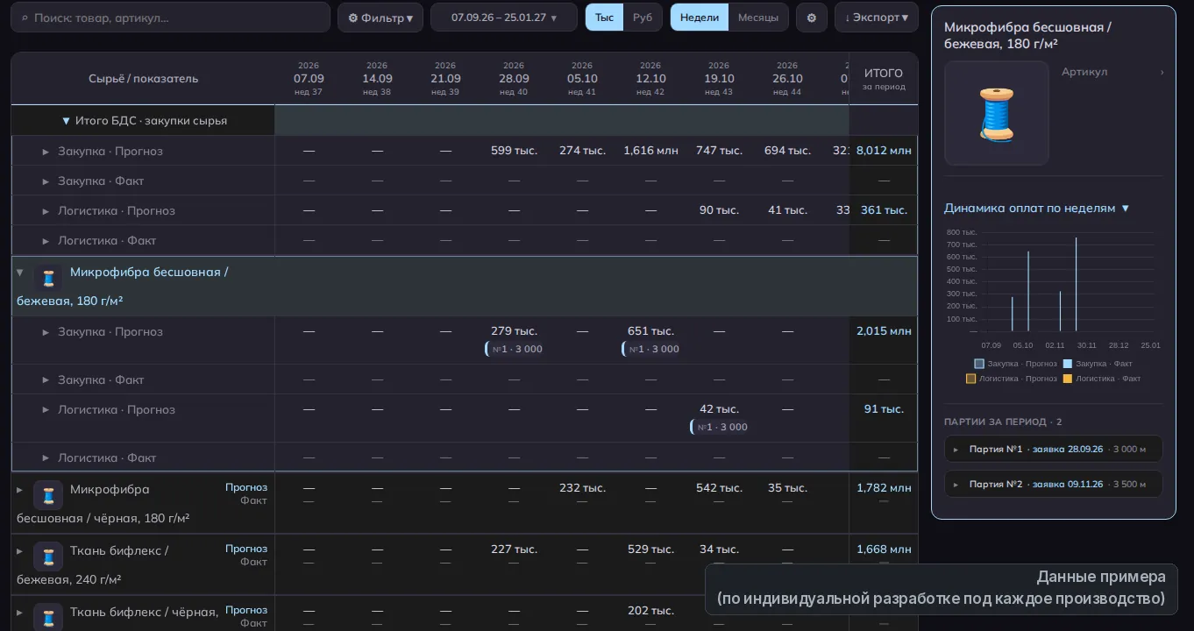Toggle Закупка · Факт legend series
This screenshot has height=631, width=1194.
(1098, 364)
